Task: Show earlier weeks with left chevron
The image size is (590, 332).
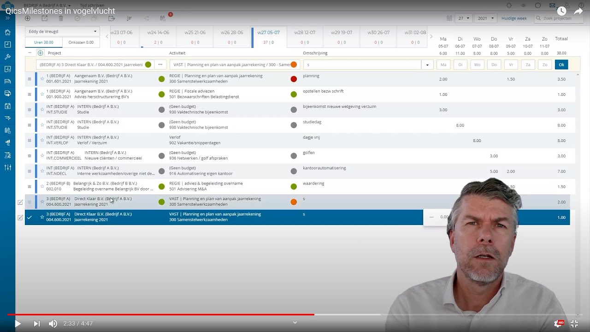Action: [x=107, y=36]
